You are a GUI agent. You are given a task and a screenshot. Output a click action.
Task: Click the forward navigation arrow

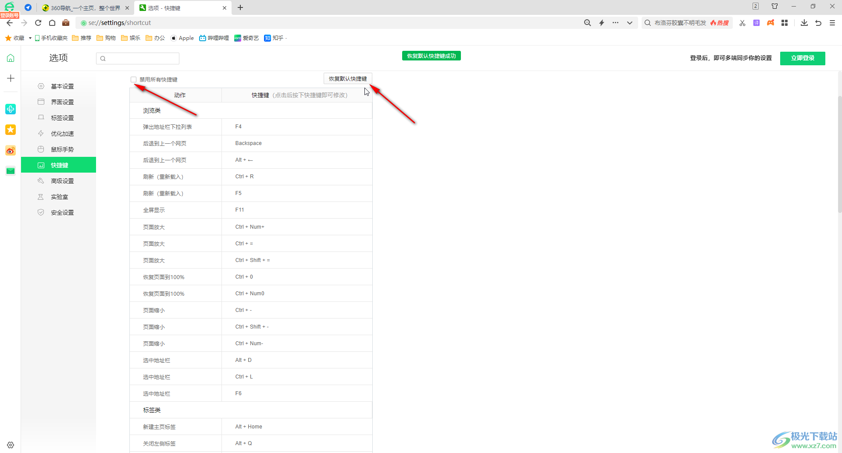click(24, 23)
